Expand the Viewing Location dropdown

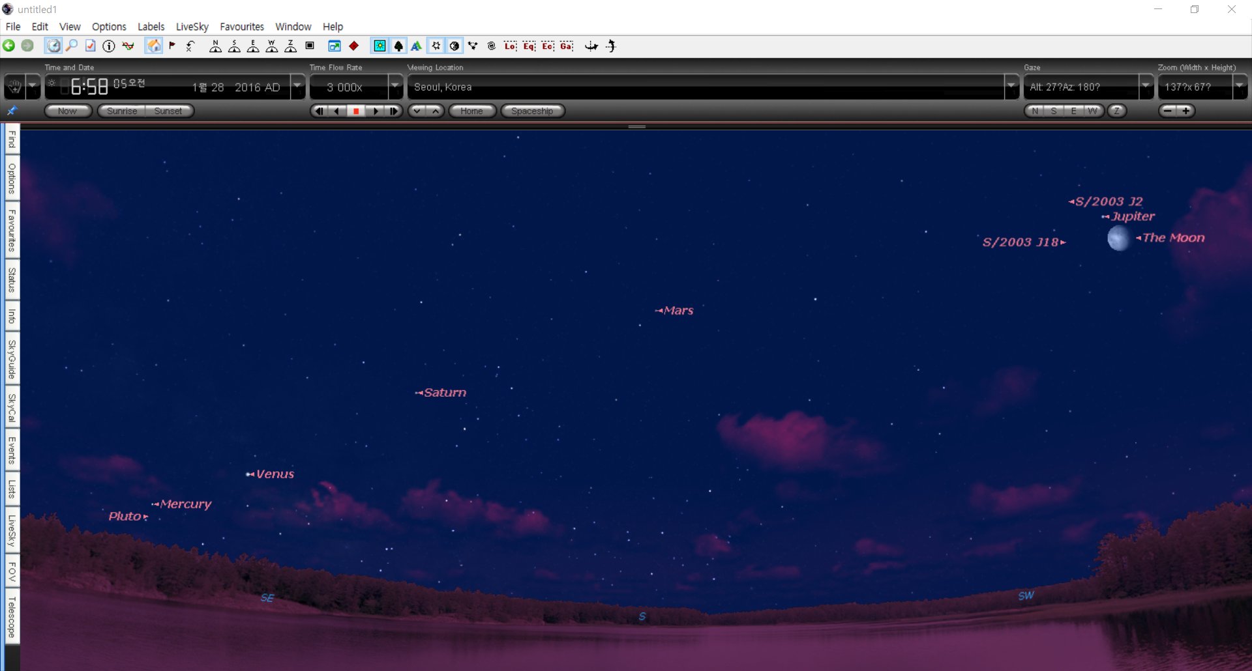point(1011,86)
